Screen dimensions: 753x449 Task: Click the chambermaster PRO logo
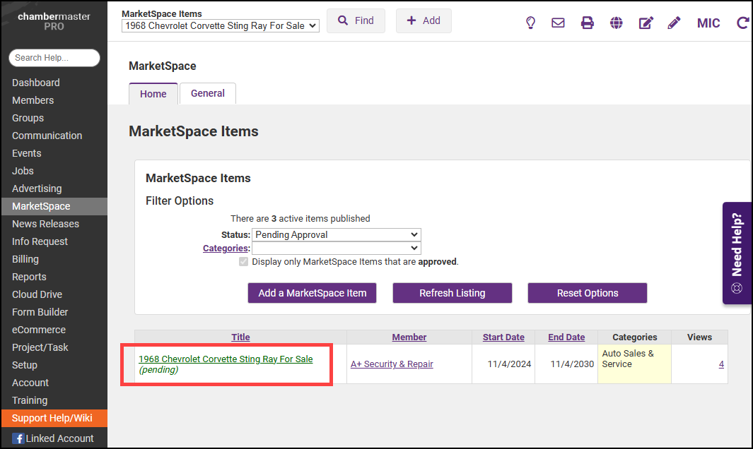pyautogui.click(x=54, y=21)
